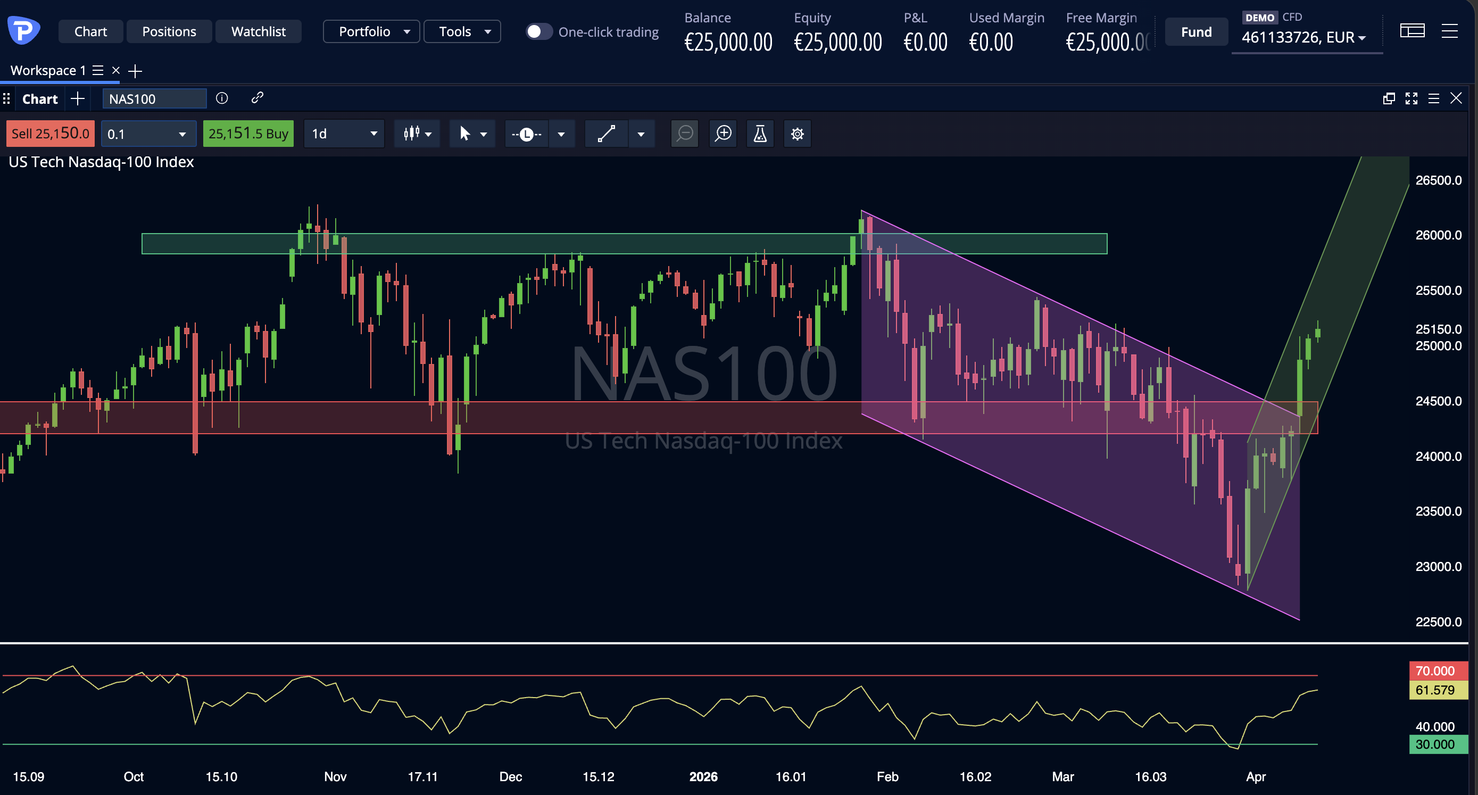Select the trend line drawing tool

click(x=607, y=134)
